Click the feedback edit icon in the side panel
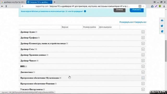Viewport: 167px width, 94px height. point(162,31)
